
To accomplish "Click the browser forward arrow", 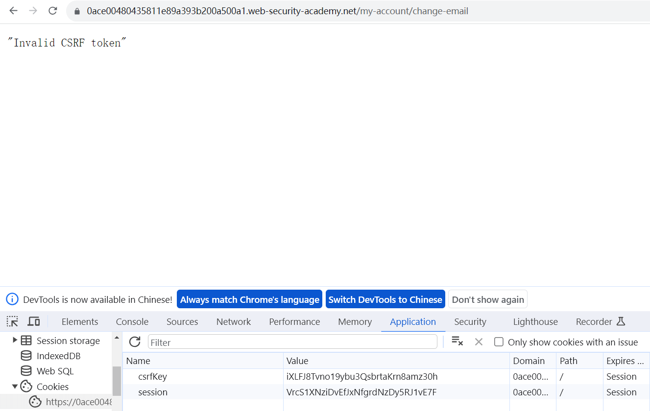I will coord(33,11).
